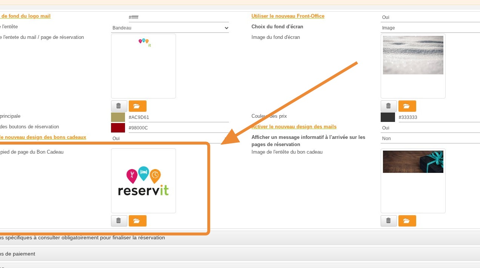Screen dimensions: 480x268
Task: Edit the #333333 price color field
Action: (x=439, y=117)
